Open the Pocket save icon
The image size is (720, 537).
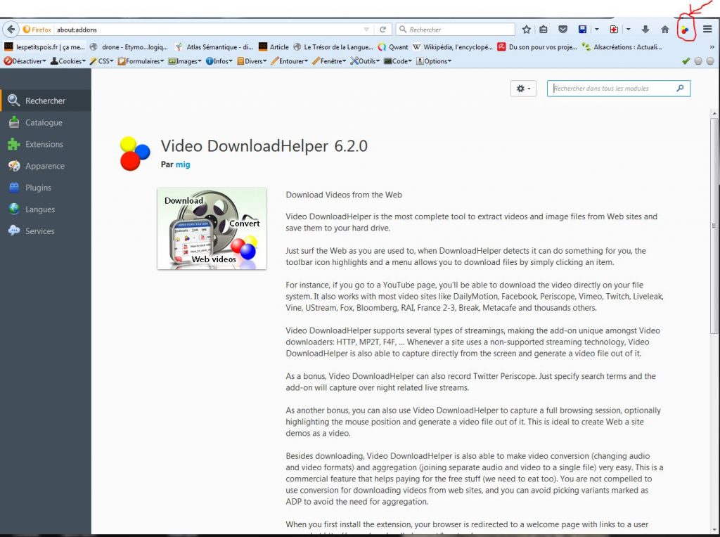(562, 30)
